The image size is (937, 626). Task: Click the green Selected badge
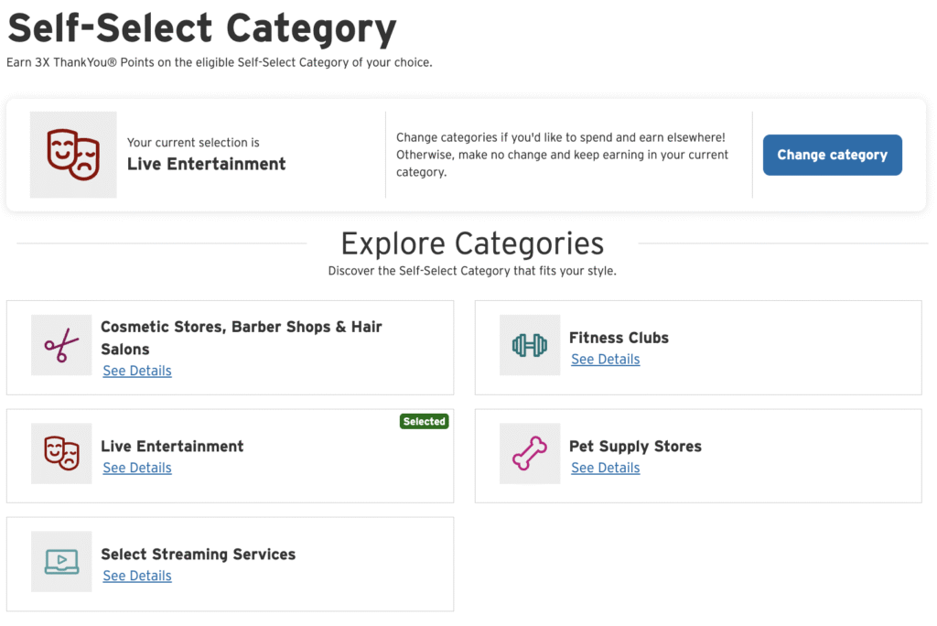424,422
